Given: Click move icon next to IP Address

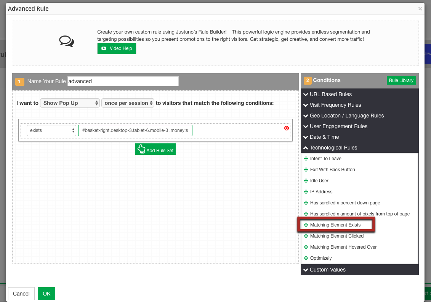Looking at the screenshot, I should click(306, 192).
